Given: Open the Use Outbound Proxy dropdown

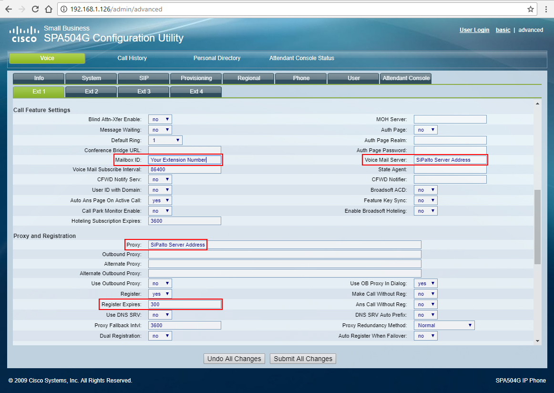Looking at the screenshot, I should point(160,283).
